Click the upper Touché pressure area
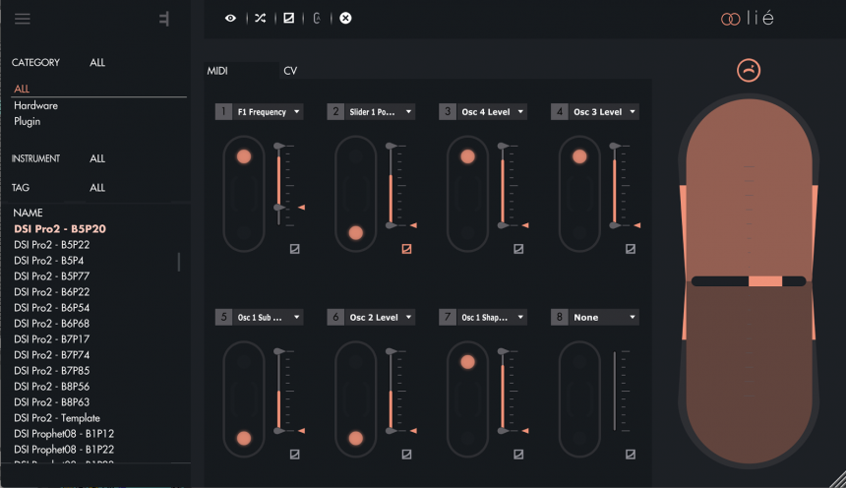 click(749, 186)
